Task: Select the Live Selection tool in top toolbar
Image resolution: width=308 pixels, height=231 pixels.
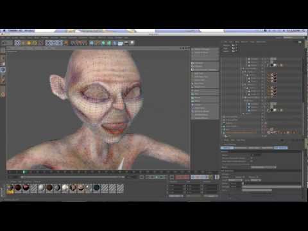Action: [17, 43]
